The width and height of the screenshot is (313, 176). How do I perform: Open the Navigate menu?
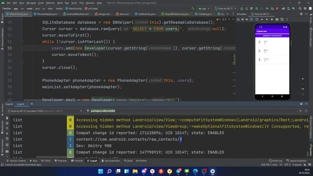31,3
